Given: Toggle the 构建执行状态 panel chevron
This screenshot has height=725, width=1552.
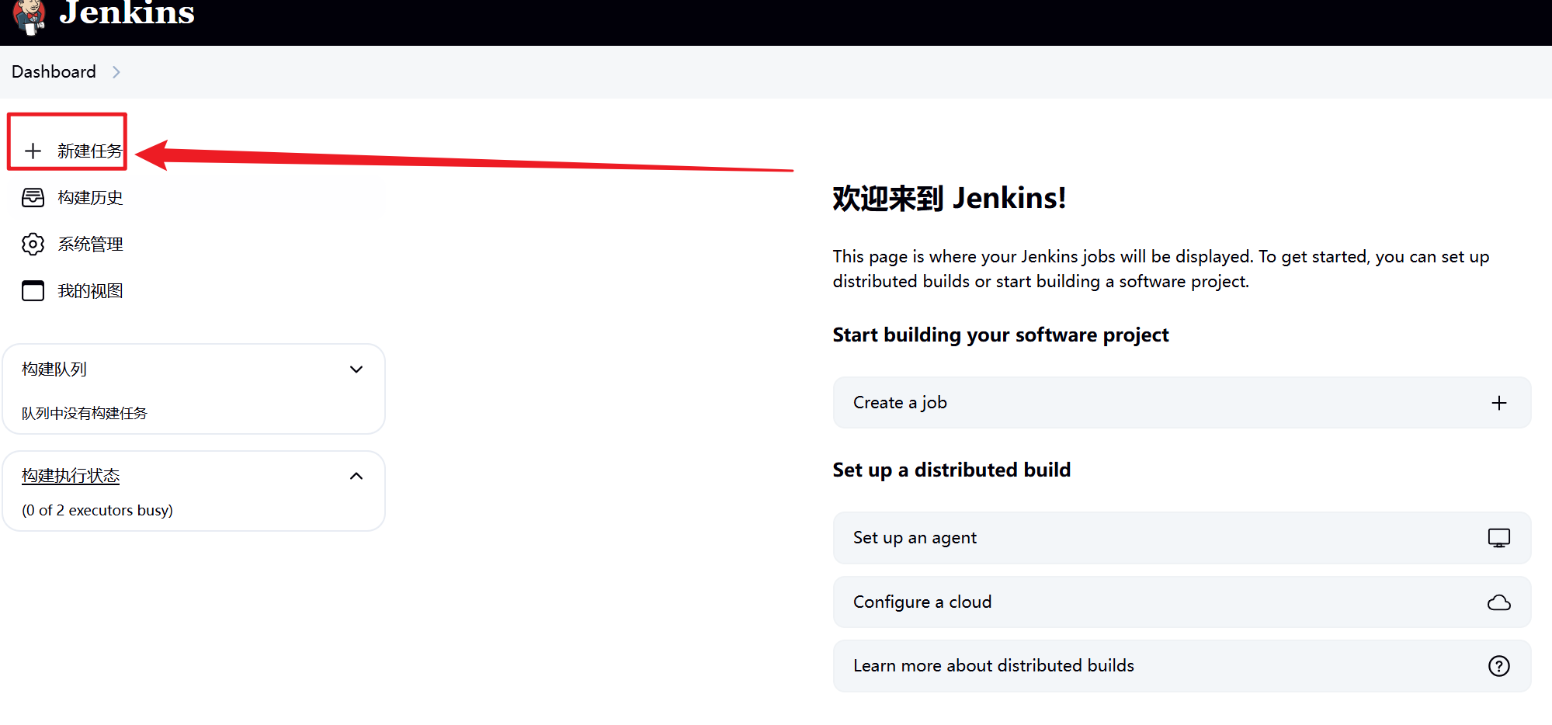Looking at the screenshot, I should (x=356, y=476).
